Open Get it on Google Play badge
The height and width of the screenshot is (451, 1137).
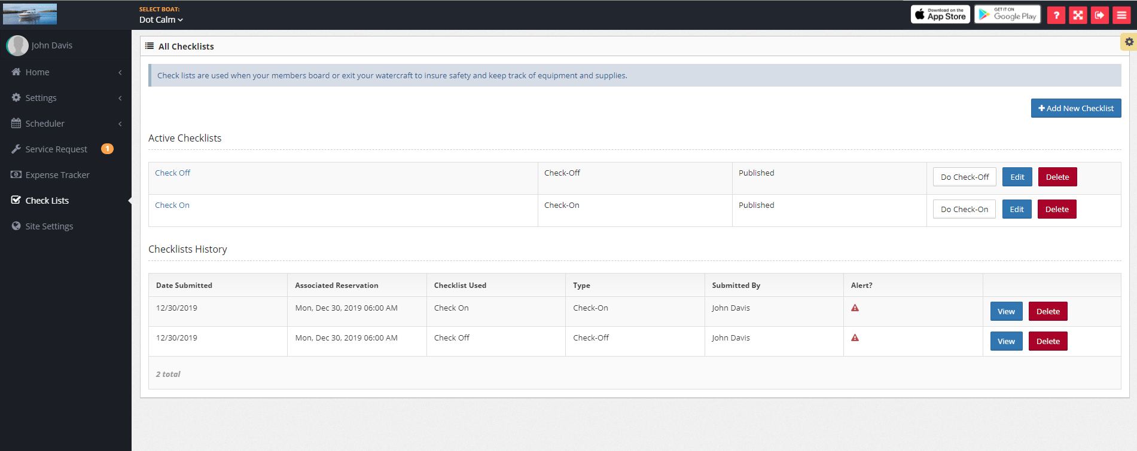[1007, 14]
